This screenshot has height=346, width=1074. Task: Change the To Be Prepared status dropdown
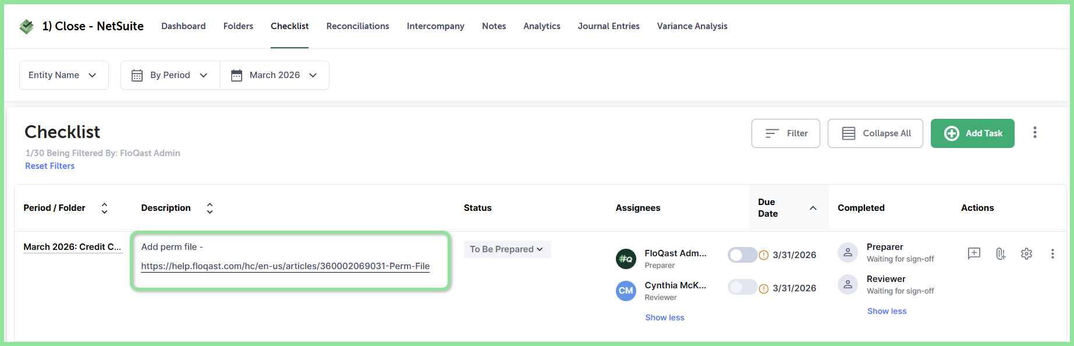click(507, 249)
